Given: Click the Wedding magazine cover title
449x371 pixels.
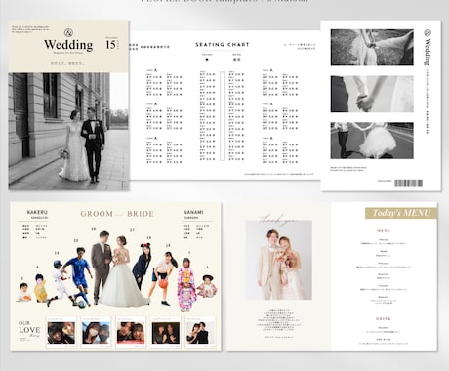Looking at the screenshot, I should coord(68,45).
